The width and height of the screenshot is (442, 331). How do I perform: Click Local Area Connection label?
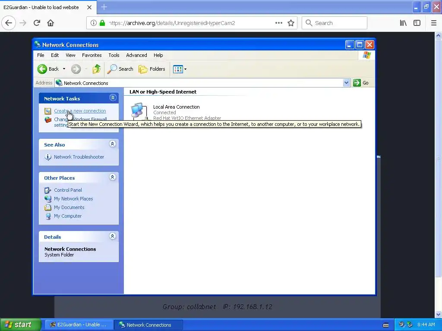(177, 107)
